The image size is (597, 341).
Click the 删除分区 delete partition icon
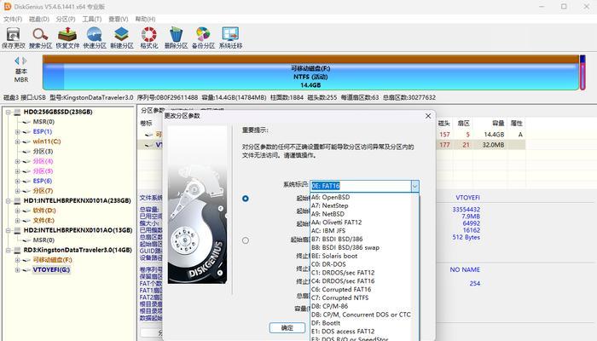point(176,38)
